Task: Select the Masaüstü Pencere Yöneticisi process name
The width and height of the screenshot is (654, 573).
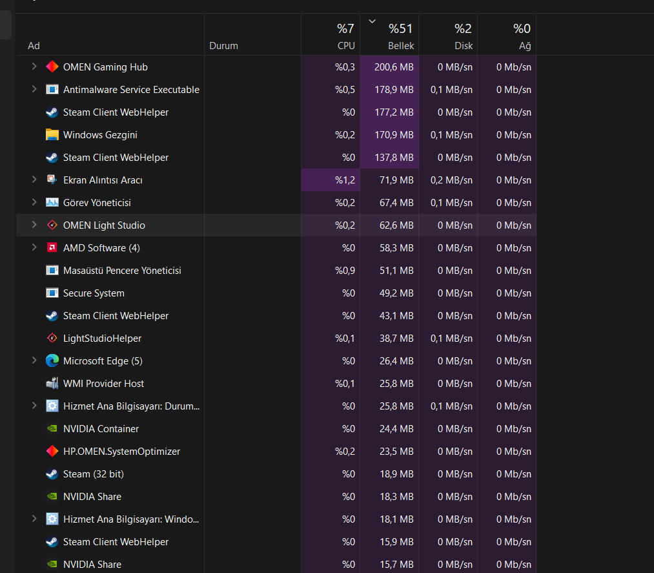Action: coord(122,271)
